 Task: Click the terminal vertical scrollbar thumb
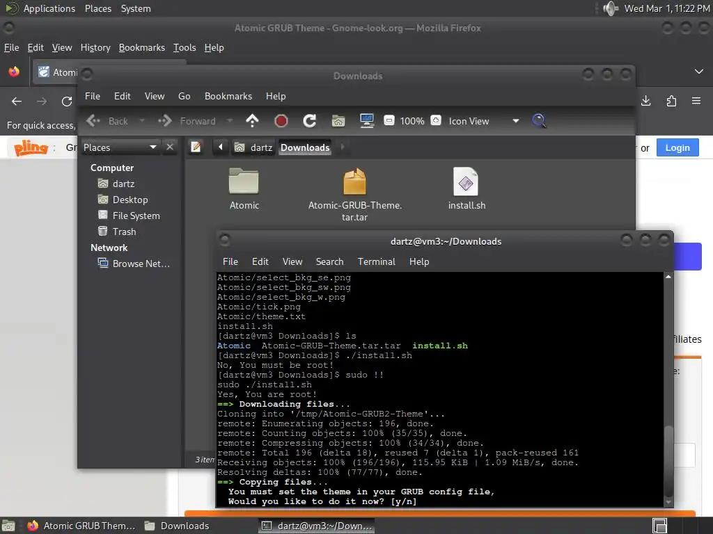(668, 461)
